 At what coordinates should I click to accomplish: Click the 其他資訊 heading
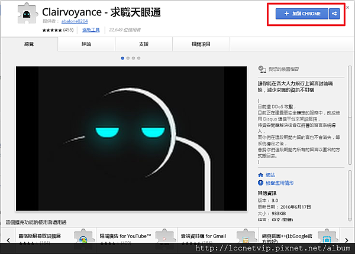tap(267, 193)
